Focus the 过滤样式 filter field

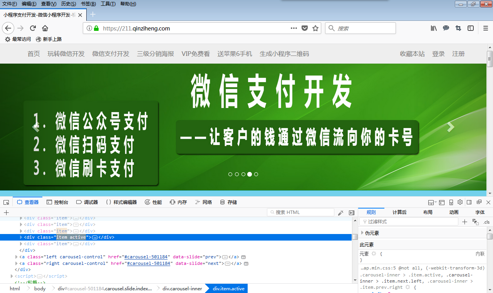409,222
